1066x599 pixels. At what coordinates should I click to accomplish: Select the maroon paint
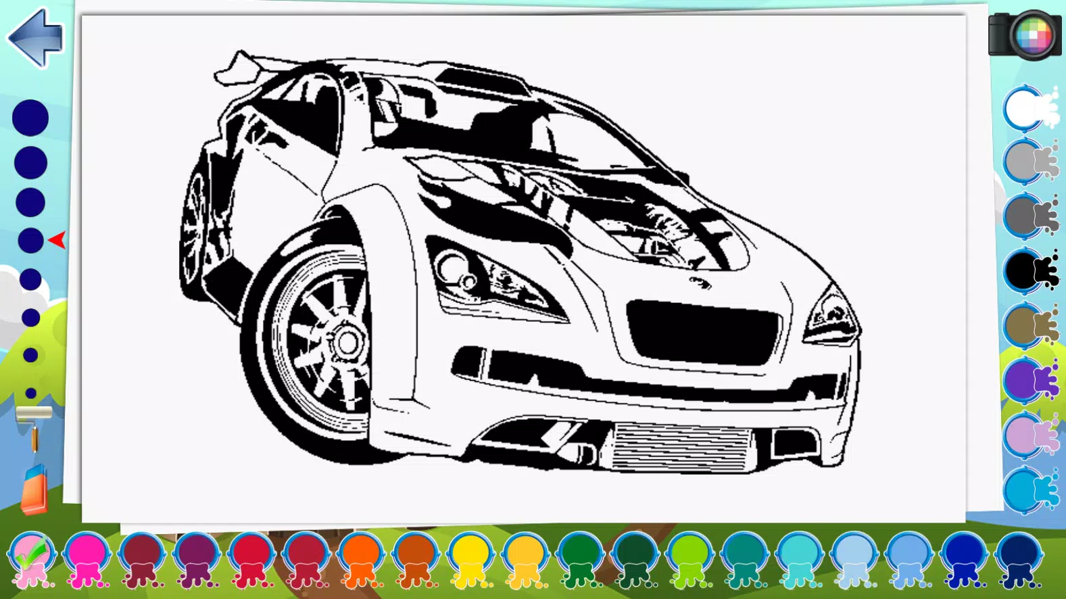(141, 559)
